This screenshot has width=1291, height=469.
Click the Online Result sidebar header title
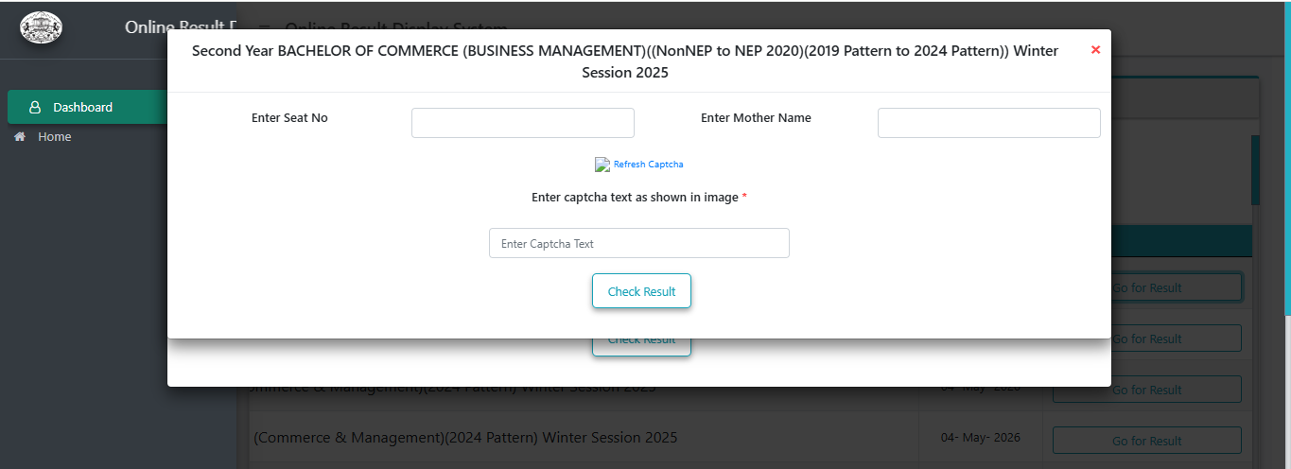coord(180,27)
